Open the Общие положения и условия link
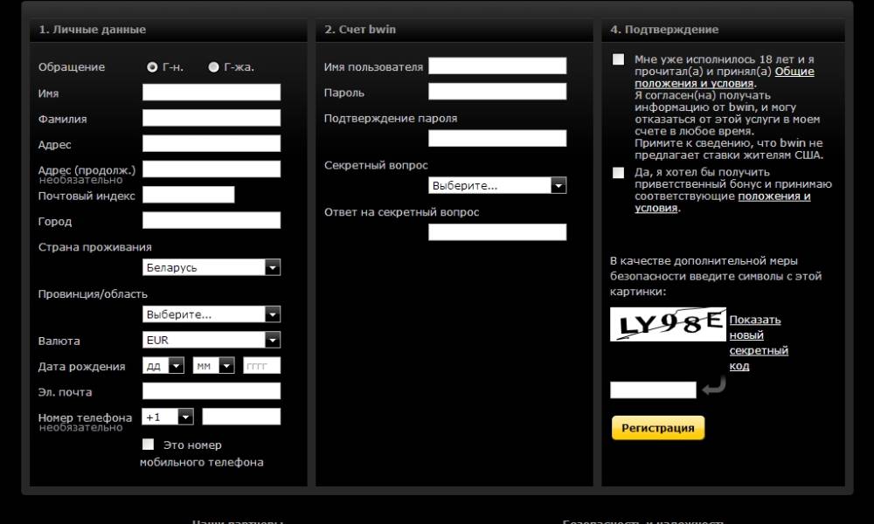874x524 pixels. (794, 72)
